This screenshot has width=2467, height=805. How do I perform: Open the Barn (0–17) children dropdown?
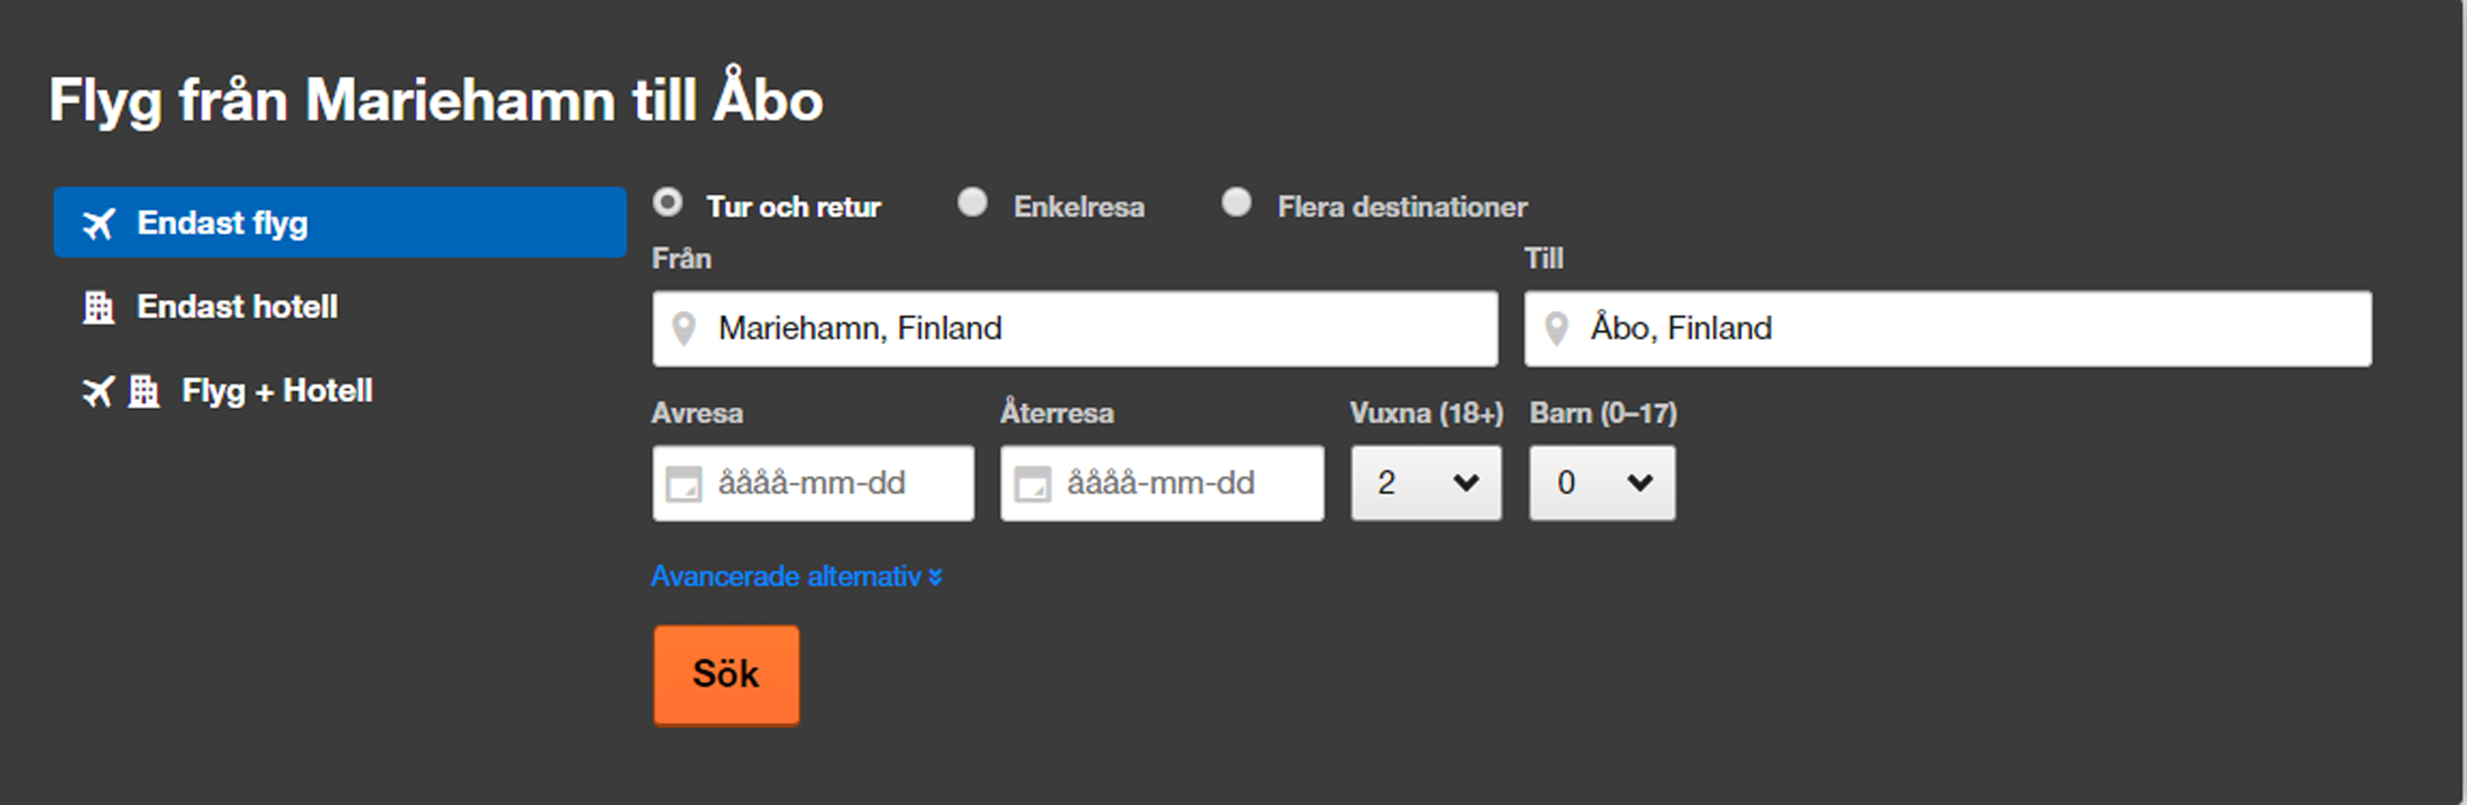coord(1602,484)
